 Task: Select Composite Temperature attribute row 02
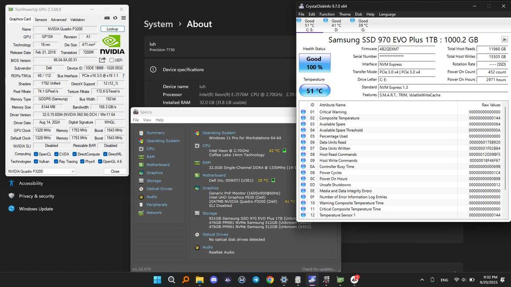point(402,118)
